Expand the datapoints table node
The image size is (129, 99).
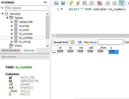click(x=12, y=22)
